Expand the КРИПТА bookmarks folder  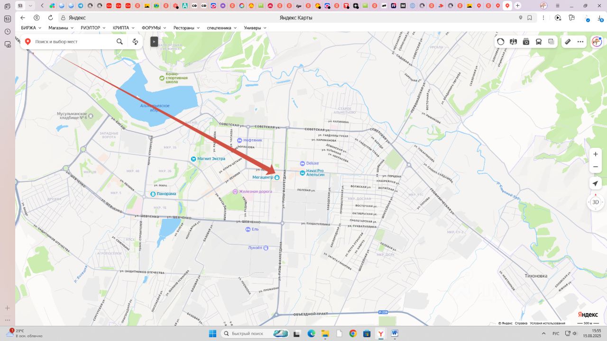(123, 28)
